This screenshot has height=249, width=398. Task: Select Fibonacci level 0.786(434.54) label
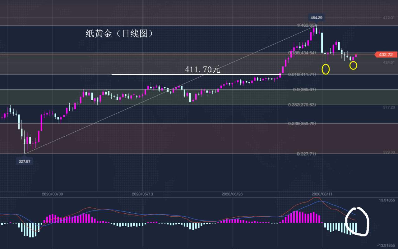coord(302,53)
